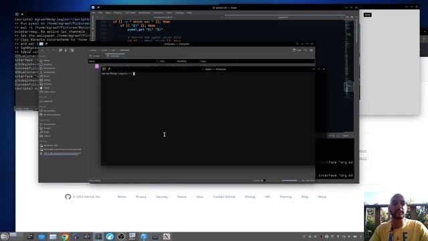This screenshot has width=428, height=241.
Task: Open the Pricing footer link on GitHub
Action: coord(250,197)
